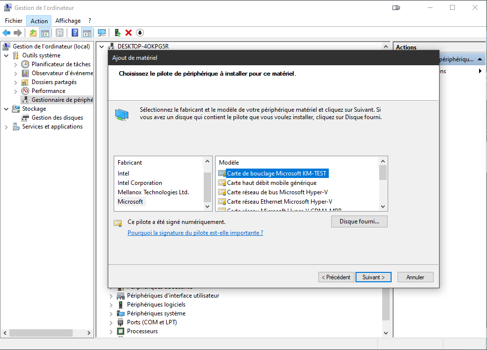
Task: Click the red X Uninstall device icon
Action: coord(129,33)
